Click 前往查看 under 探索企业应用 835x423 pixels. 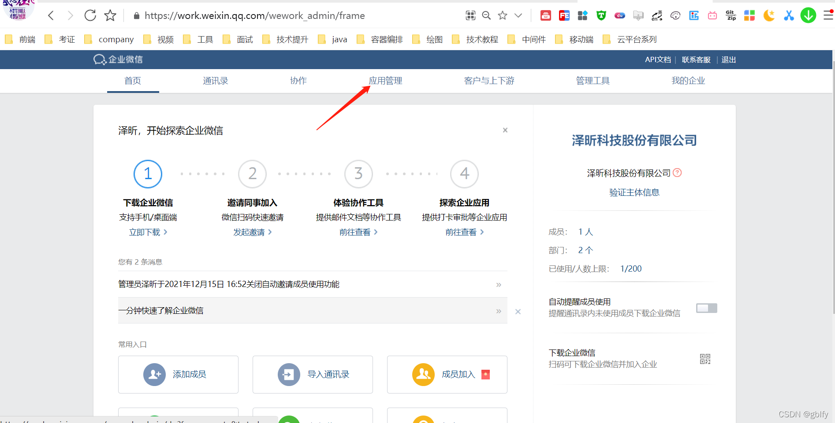(x=465, y=232)
